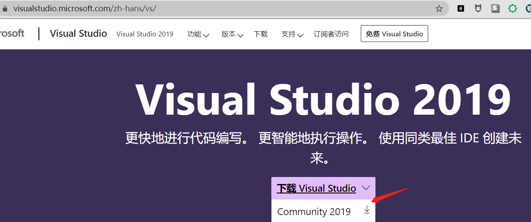Viewport: 531px width, 222px height.
Task: Click the download arrow beside Community 2019
Action: (367, 209)
